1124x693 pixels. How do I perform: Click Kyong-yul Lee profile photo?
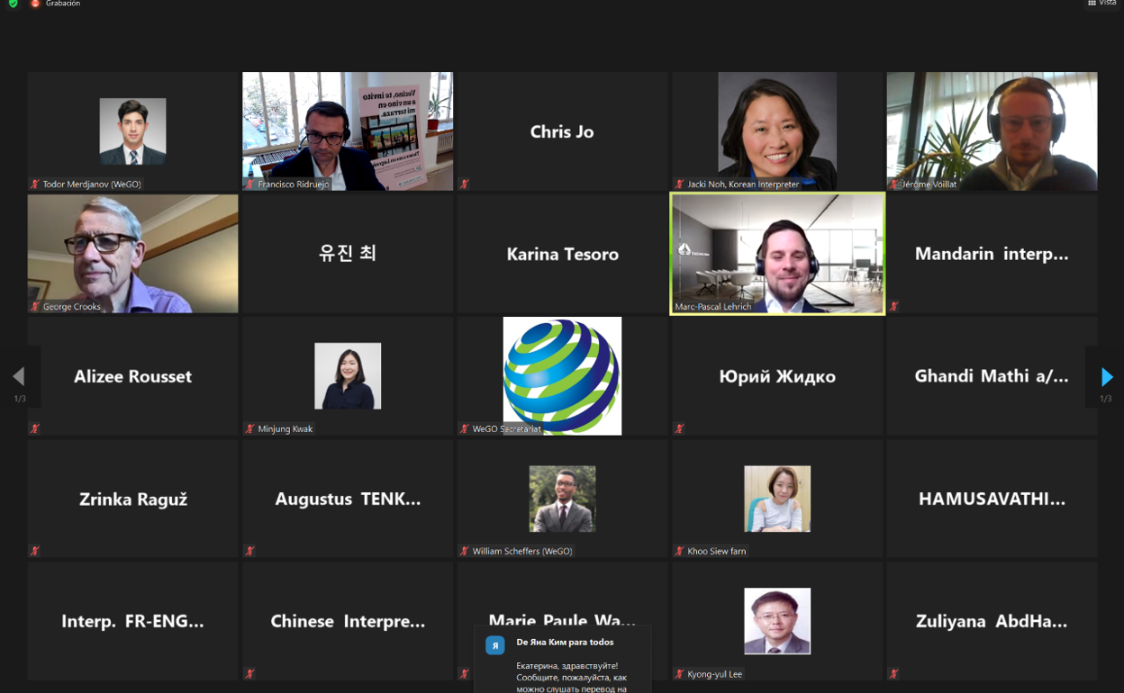coord(777,621)
